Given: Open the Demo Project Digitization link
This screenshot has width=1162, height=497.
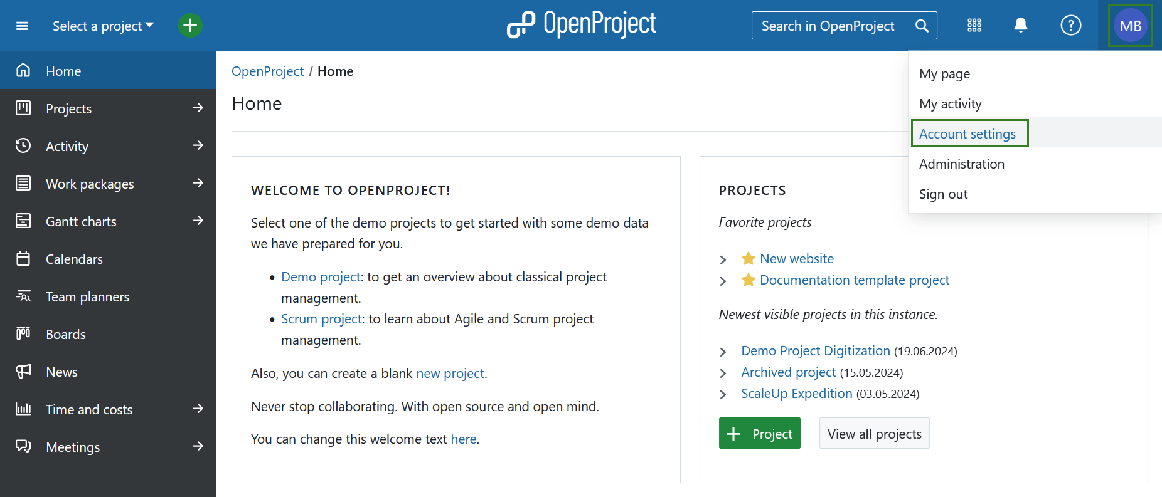Looking at the screenshot, I should (816, 350).
